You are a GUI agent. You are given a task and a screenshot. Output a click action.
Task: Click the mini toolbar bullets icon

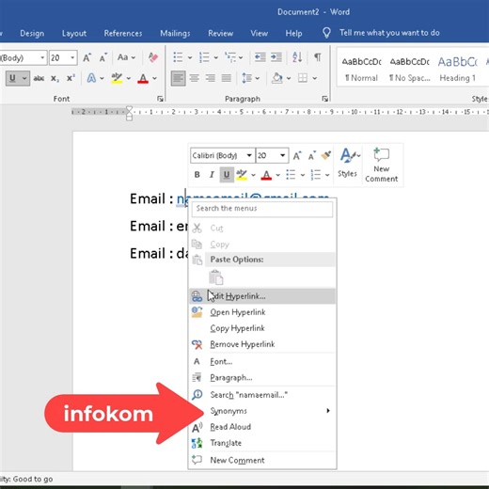pyautogui.click(x=291, y=175)
